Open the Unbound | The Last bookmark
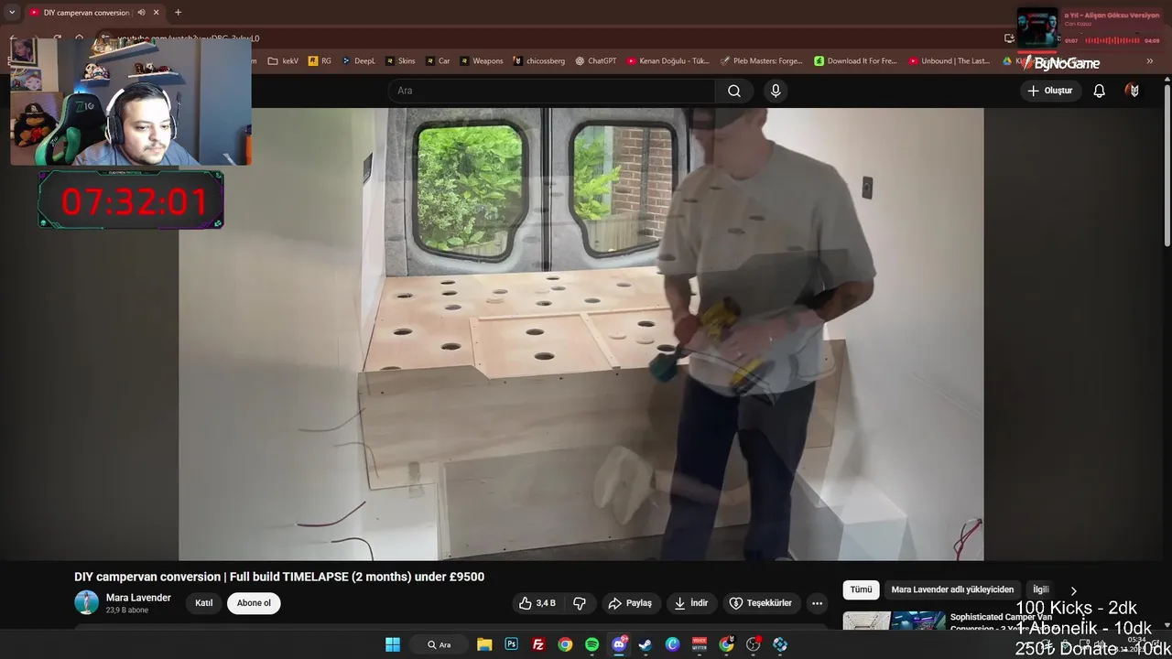The height and width of the screenshot is (659, 1172). tap(950, 61)
